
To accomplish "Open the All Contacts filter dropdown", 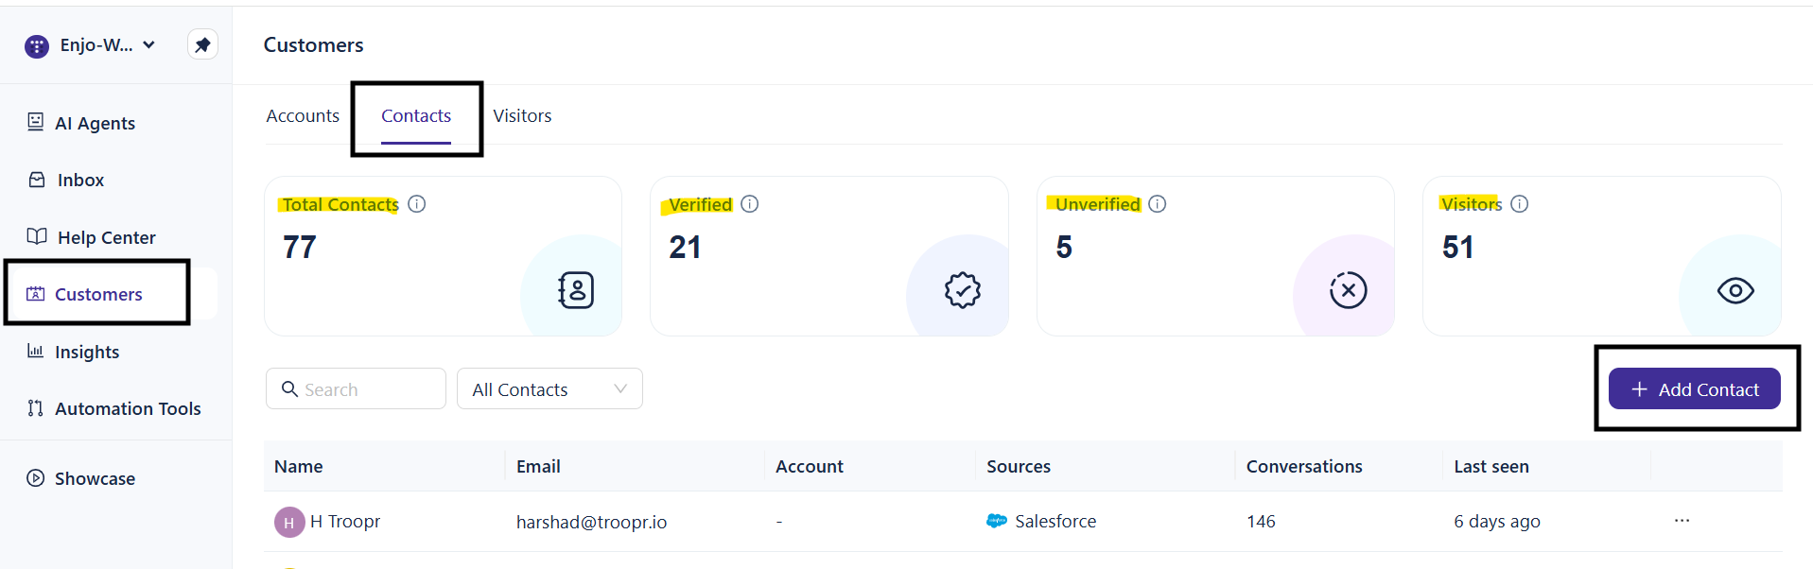I will [549, 388].
